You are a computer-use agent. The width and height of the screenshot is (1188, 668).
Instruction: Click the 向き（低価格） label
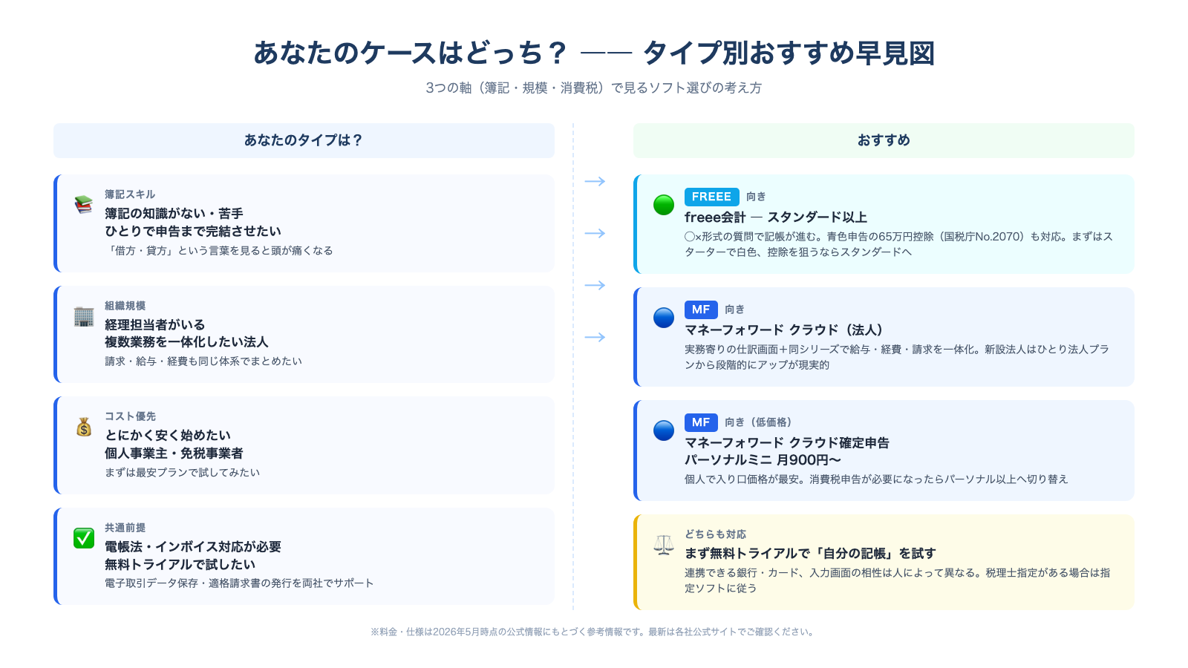[x=758, y=422]
